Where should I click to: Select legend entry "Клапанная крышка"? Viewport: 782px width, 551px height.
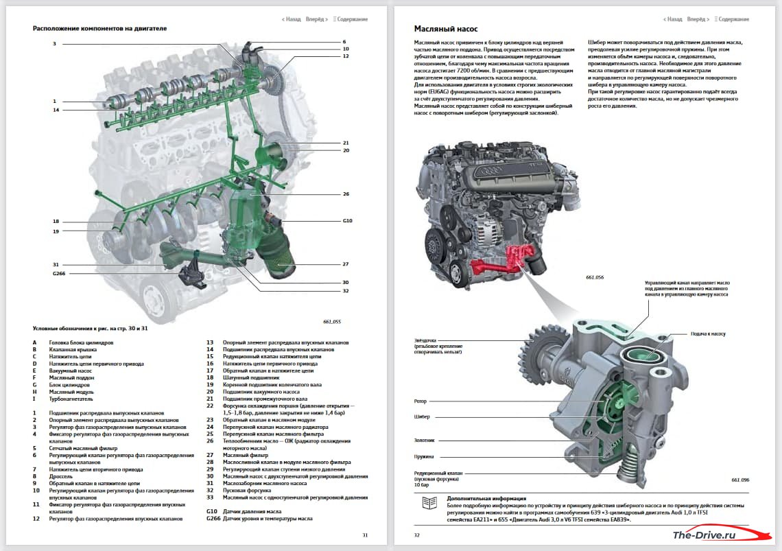coord(73,350)
